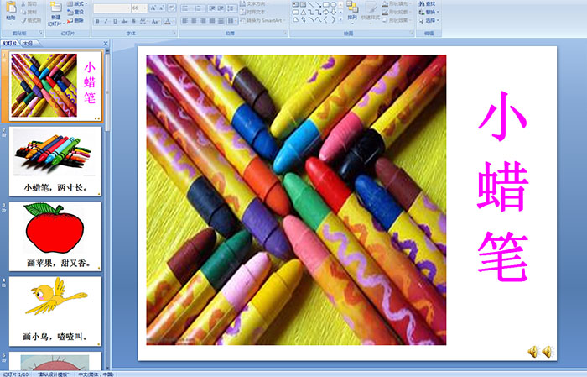Select slide 2 thumbnail '小蜡笔，两寸长'
The image size is (587, 377).
(55, 161)
